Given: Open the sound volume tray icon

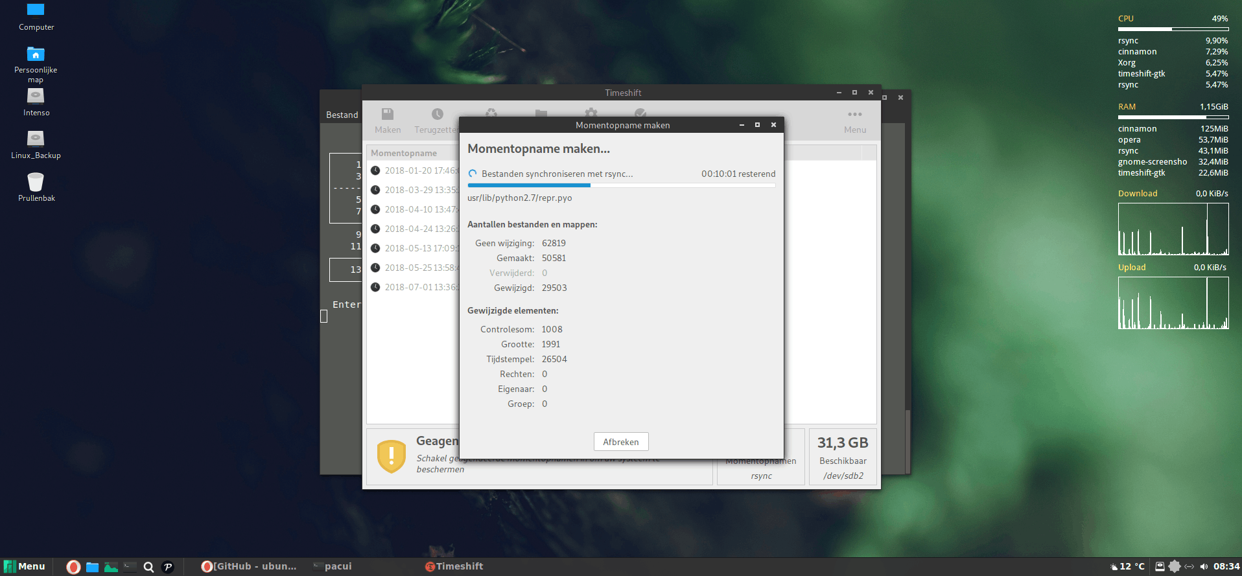Looking at the screenshot, I should point(1204,566).
